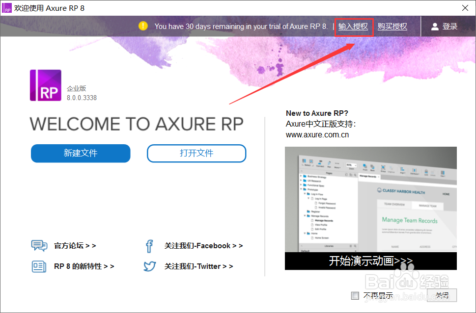Screen dimensions: 476x313
Task: Click the New to Axure RP? heading
Action: point(317,113)
